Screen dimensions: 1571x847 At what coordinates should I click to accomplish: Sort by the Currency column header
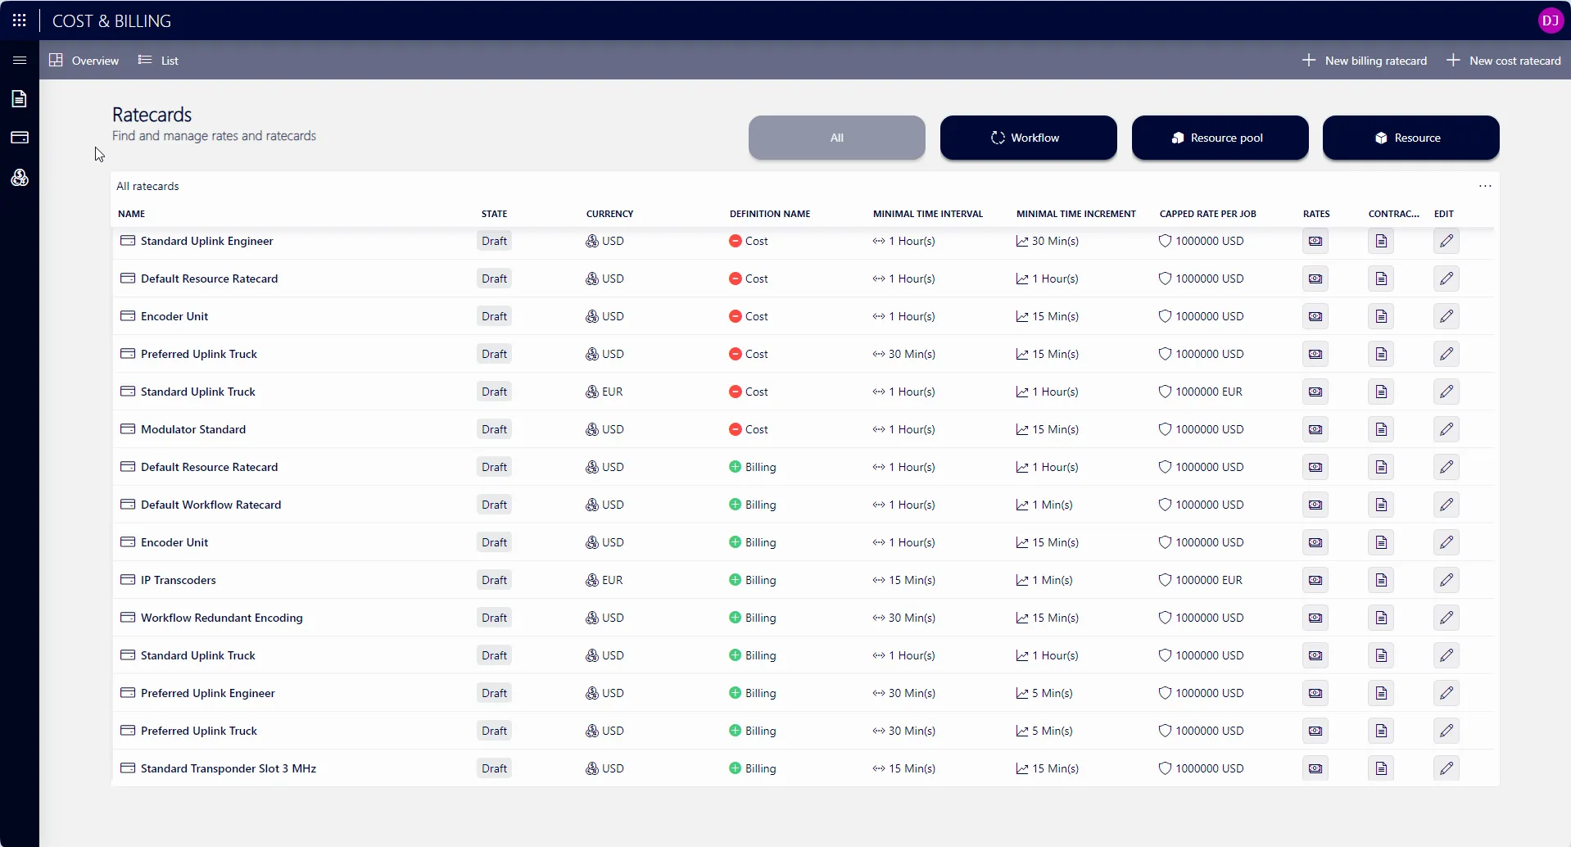[x=609, y=214]
